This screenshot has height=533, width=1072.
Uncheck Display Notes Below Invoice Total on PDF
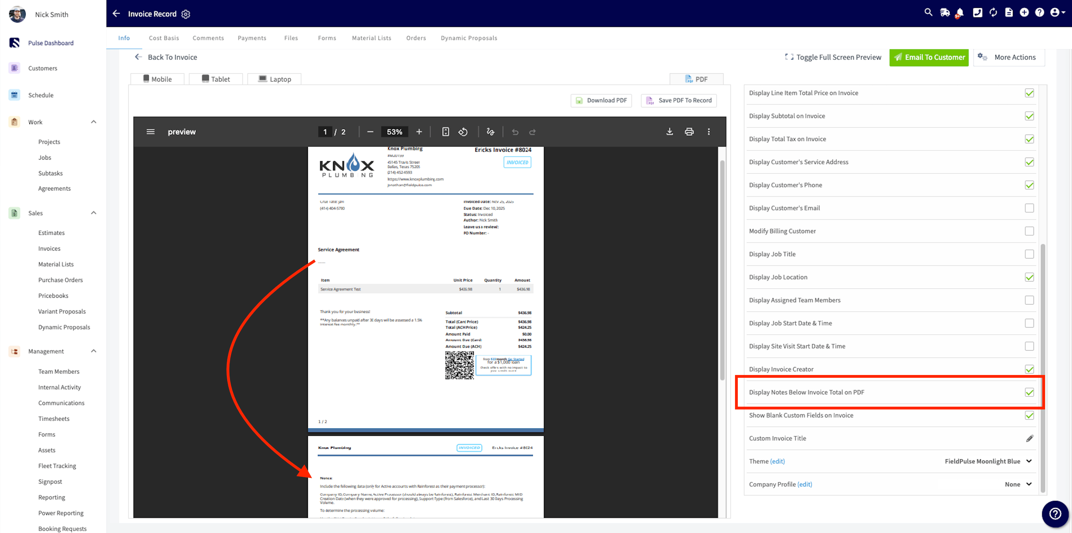pos(1029,392)
